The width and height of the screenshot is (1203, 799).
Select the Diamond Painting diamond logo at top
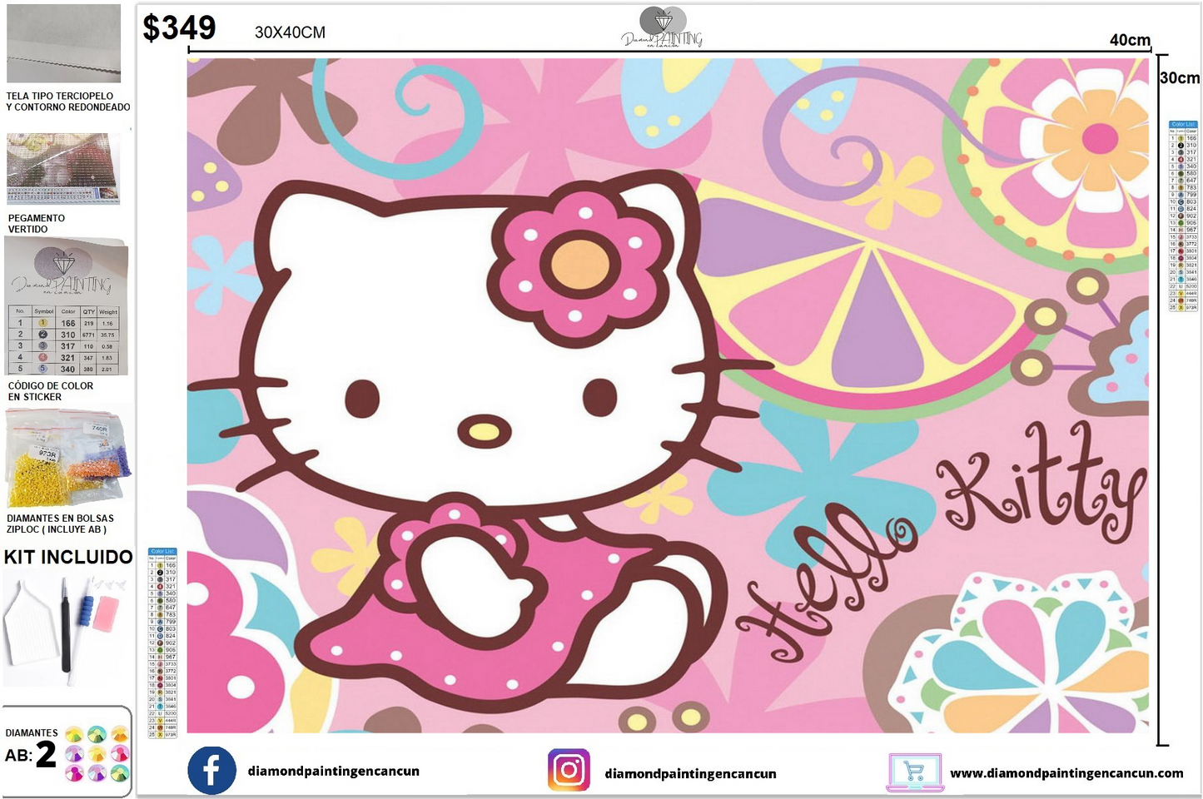pyautogui.click(x=664, y=22)
